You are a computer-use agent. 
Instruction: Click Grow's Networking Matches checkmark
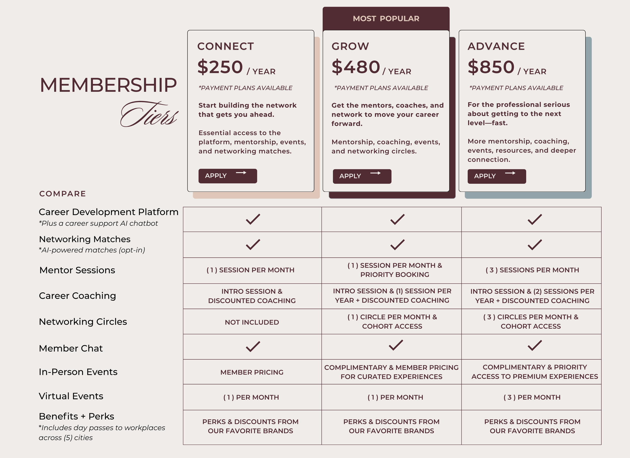[x=397, y=244]
